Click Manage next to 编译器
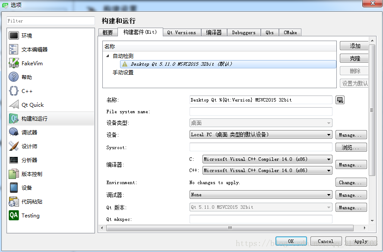383x252 pixels. point(351,165)
